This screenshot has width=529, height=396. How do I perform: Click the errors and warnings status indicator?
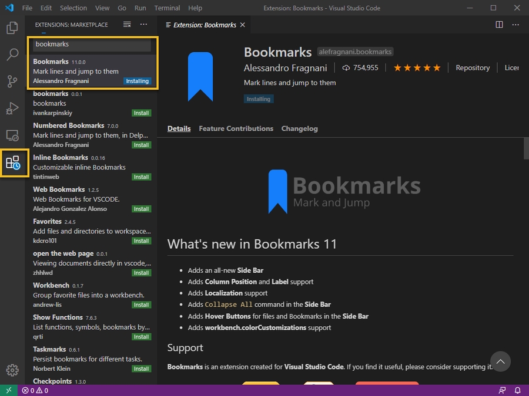35,390
